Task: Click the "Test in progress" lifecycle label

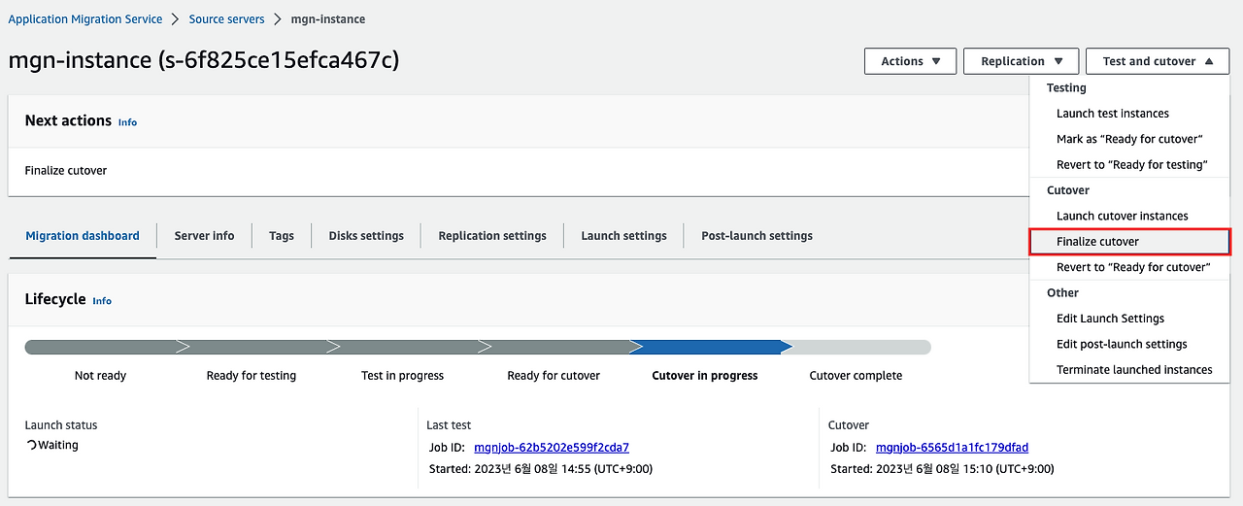Action: pyautogui.click(x=402, y=376)
